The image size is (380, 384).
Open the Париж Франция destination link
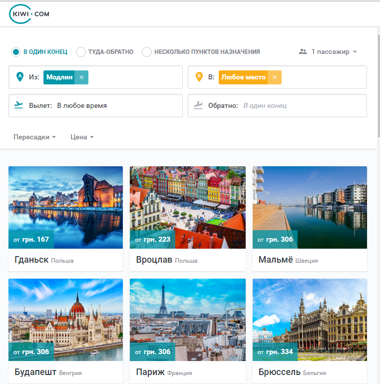click(164, 372)
